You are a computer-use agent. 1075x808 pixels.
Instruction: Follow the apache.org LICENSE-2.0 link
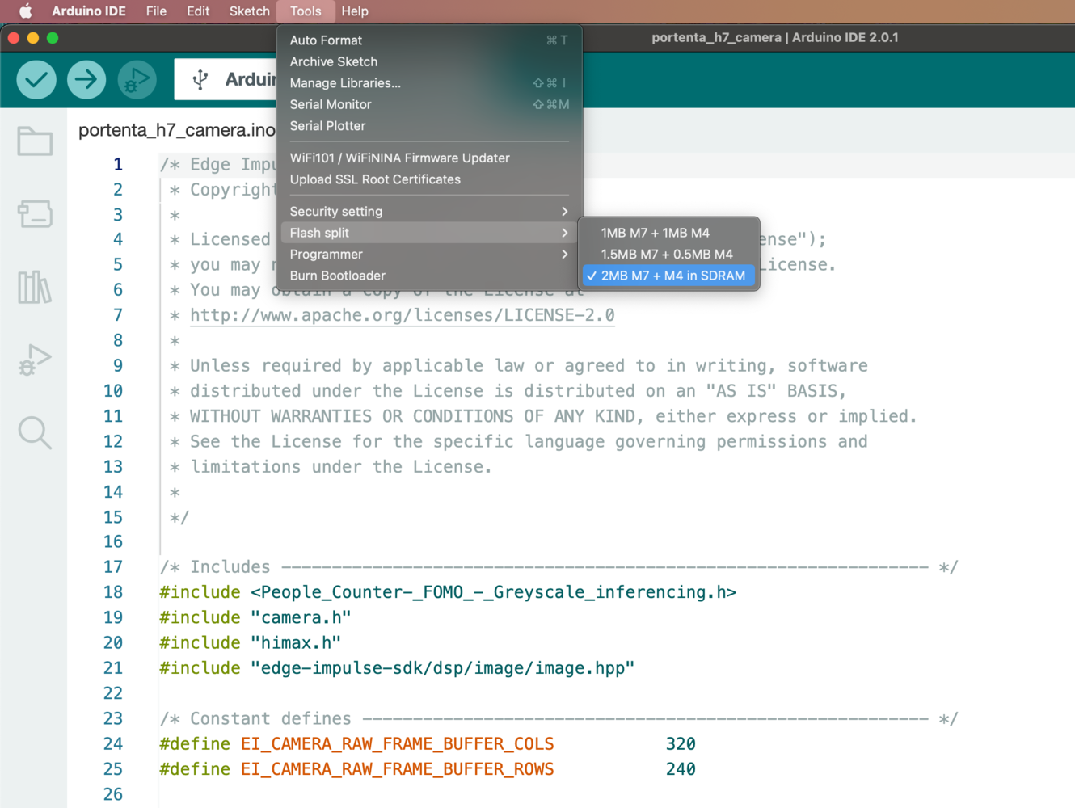click(403, 315)
